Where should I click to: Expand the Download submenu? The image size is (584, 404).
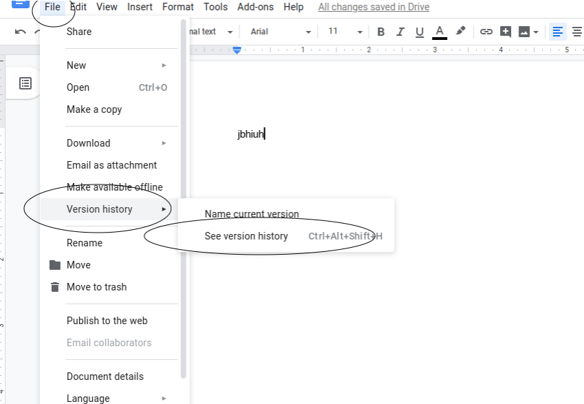pos(116,143)
